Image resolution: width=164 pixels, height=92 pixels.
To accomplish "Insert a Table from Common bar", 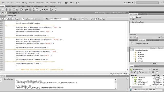I will pyautogui.click(x=14, y=10).
